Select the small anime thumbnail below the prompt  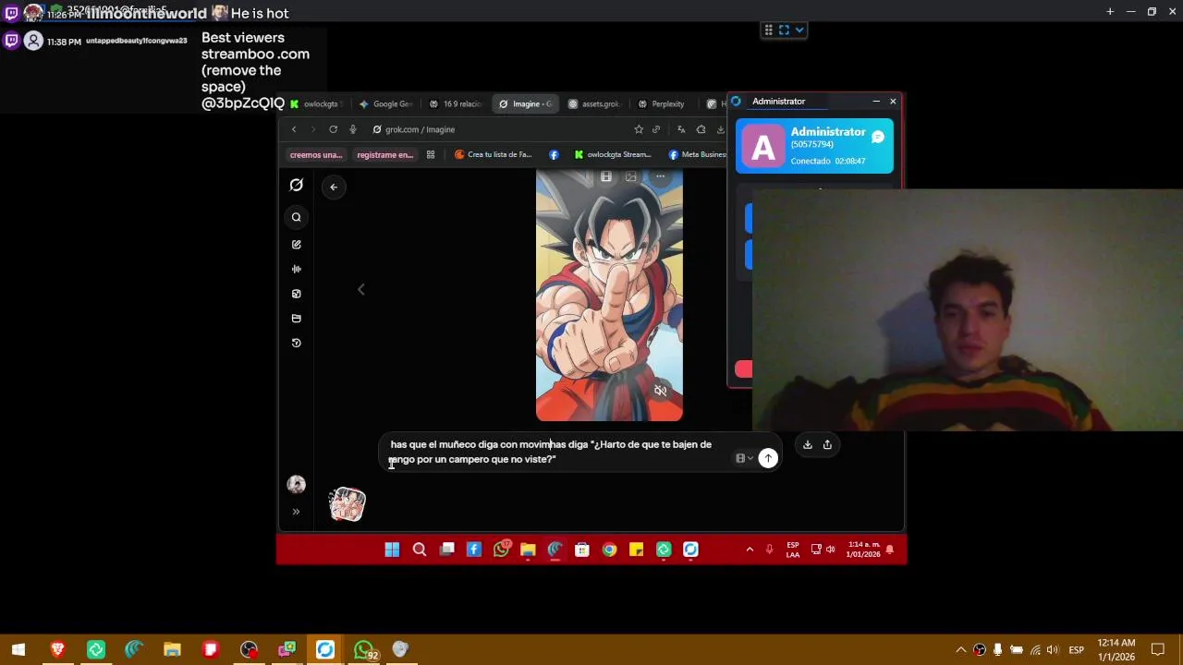point(348,505)
